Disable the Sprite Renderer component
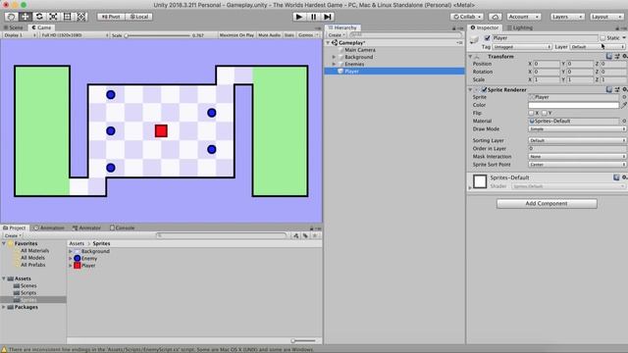This screenshot has width=628, height=353. pos(484,89)
